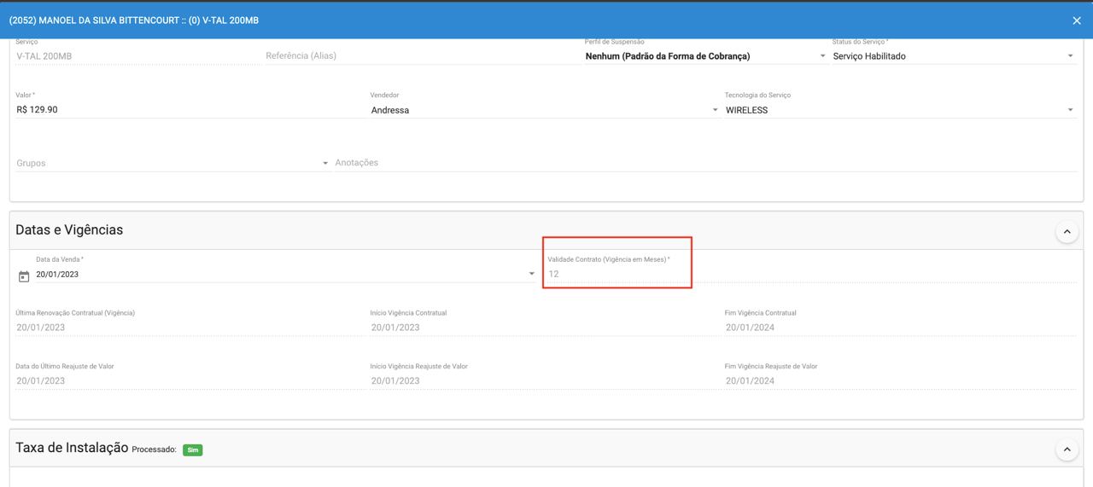Click the Taxa de Instalação heading text

(x=72, y=448)
